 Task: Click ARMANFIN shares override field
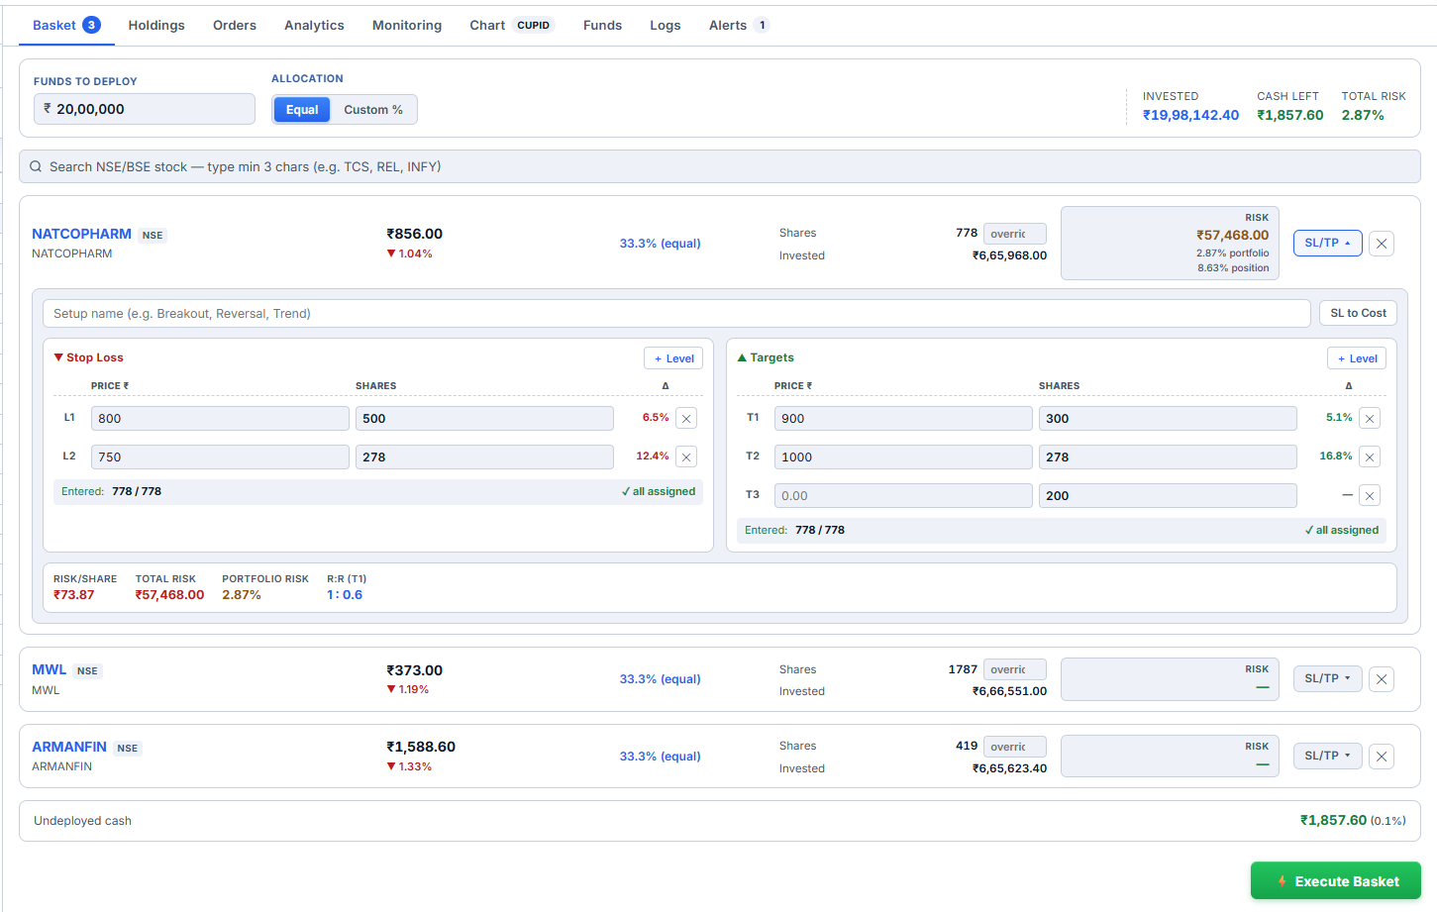click(x=1015, y=747)
